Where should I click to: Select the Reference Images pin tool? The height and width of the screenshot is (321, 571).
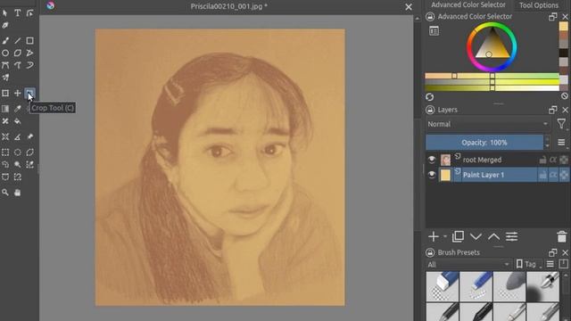29,136
